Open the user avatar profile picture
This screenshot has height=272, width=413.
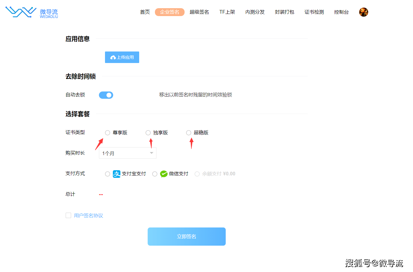click(363, 12)
